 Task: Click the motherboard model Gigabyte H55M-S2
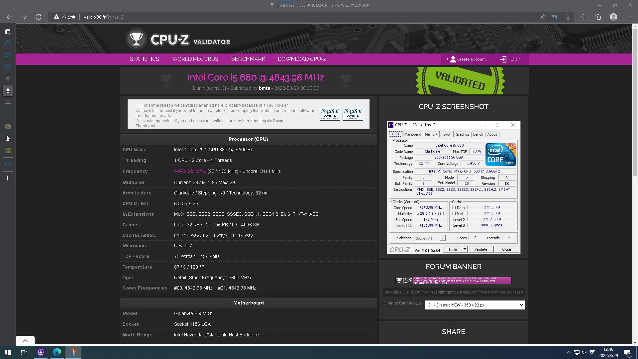pyautogui.click(x=194, y=313)
